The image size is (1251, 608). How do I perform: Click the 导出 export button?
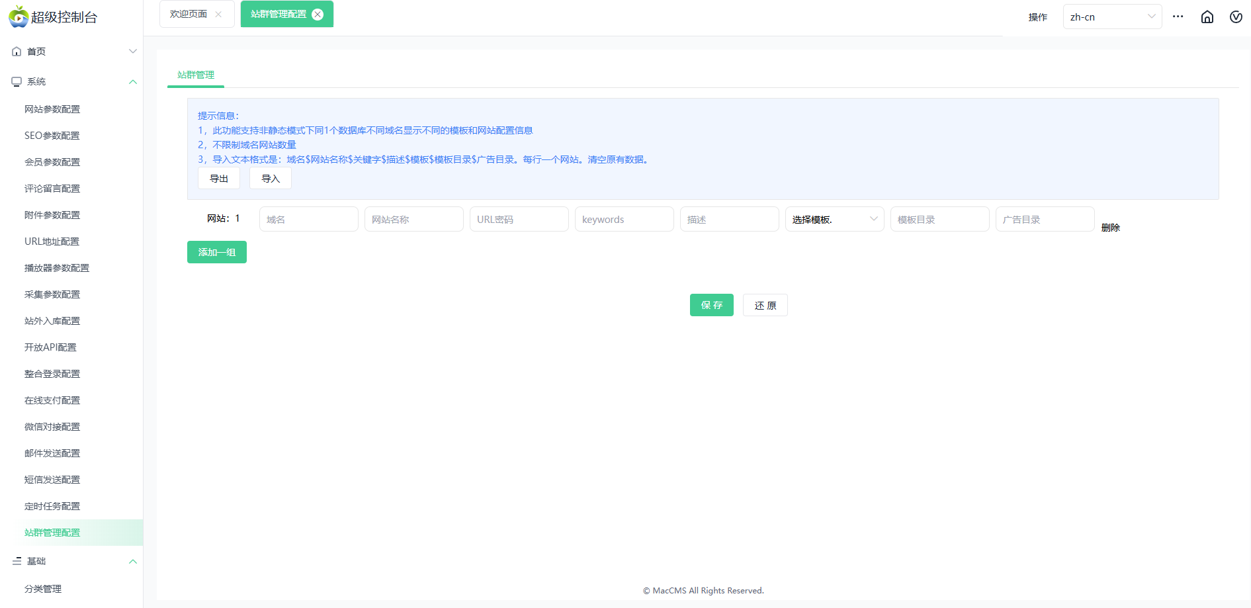pyautogui.click(x=219, y=179)
